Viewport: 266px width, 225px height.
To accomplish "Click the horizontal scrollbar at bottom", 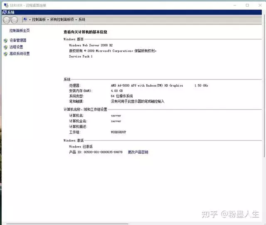I will point(67,224).
